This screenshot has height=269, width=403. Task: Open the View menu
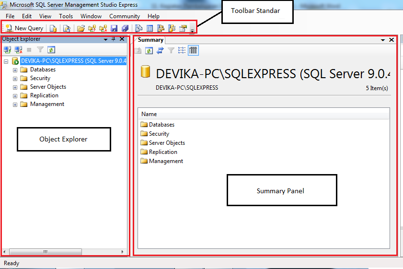click(x=45, y=16)
